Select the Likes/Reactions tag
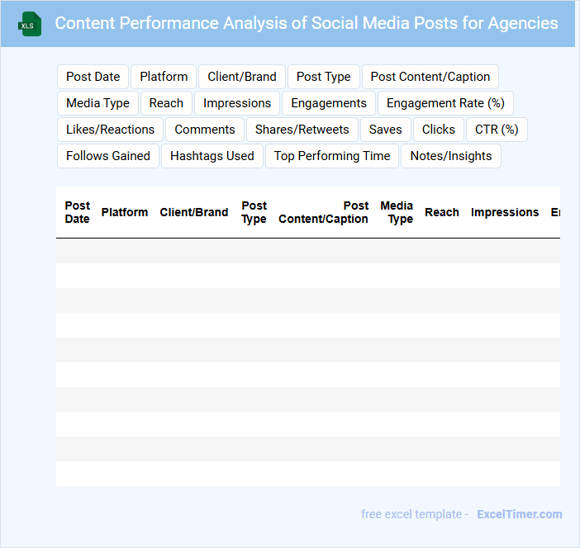580x548 pixels. (x=110, y=130)
